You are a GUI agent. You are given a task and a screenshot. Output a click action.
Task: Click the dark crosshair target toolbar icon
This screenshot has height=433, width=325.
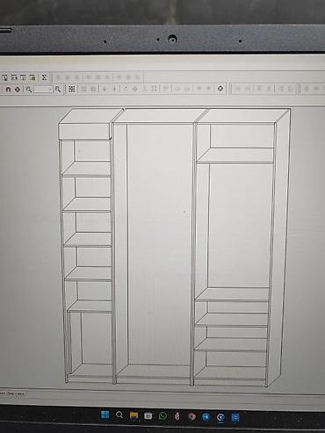(x=220, y=88)
